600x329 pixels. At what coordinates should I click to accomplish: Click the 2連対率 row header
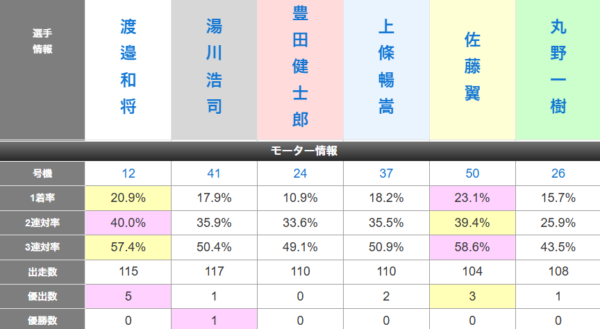coord(42,223)
